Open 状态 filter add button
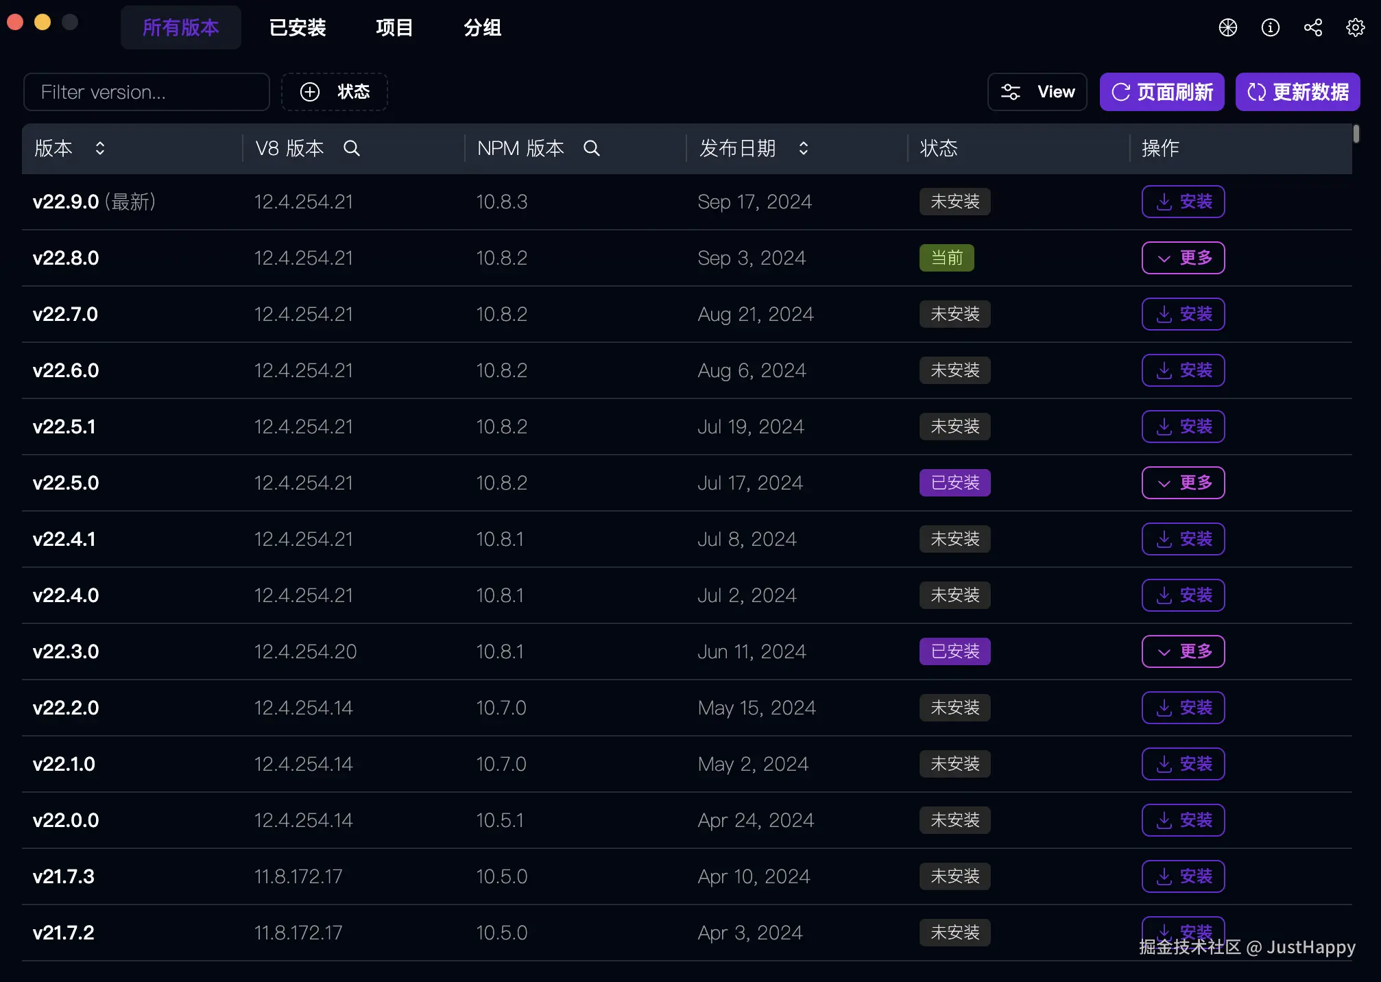 pos(335,92)
